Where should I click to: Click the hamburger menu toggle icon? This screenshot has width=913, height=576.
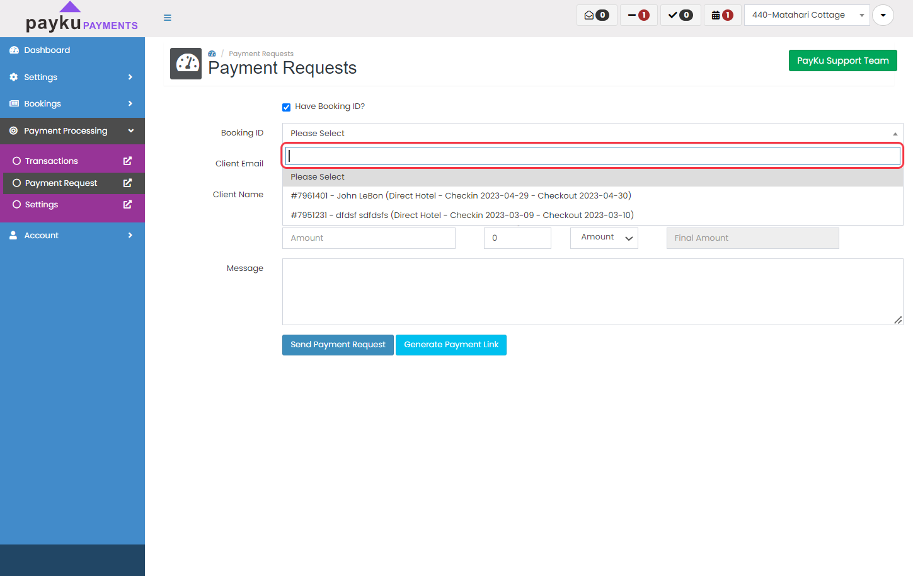168,18
